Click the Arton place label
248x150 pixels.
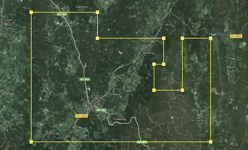click(x=49, y=91)
